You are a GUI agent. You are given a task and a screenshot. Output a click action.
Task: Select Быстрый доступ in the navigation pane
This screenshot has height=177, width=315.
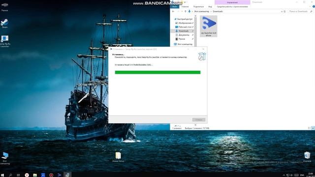[184, 19]
